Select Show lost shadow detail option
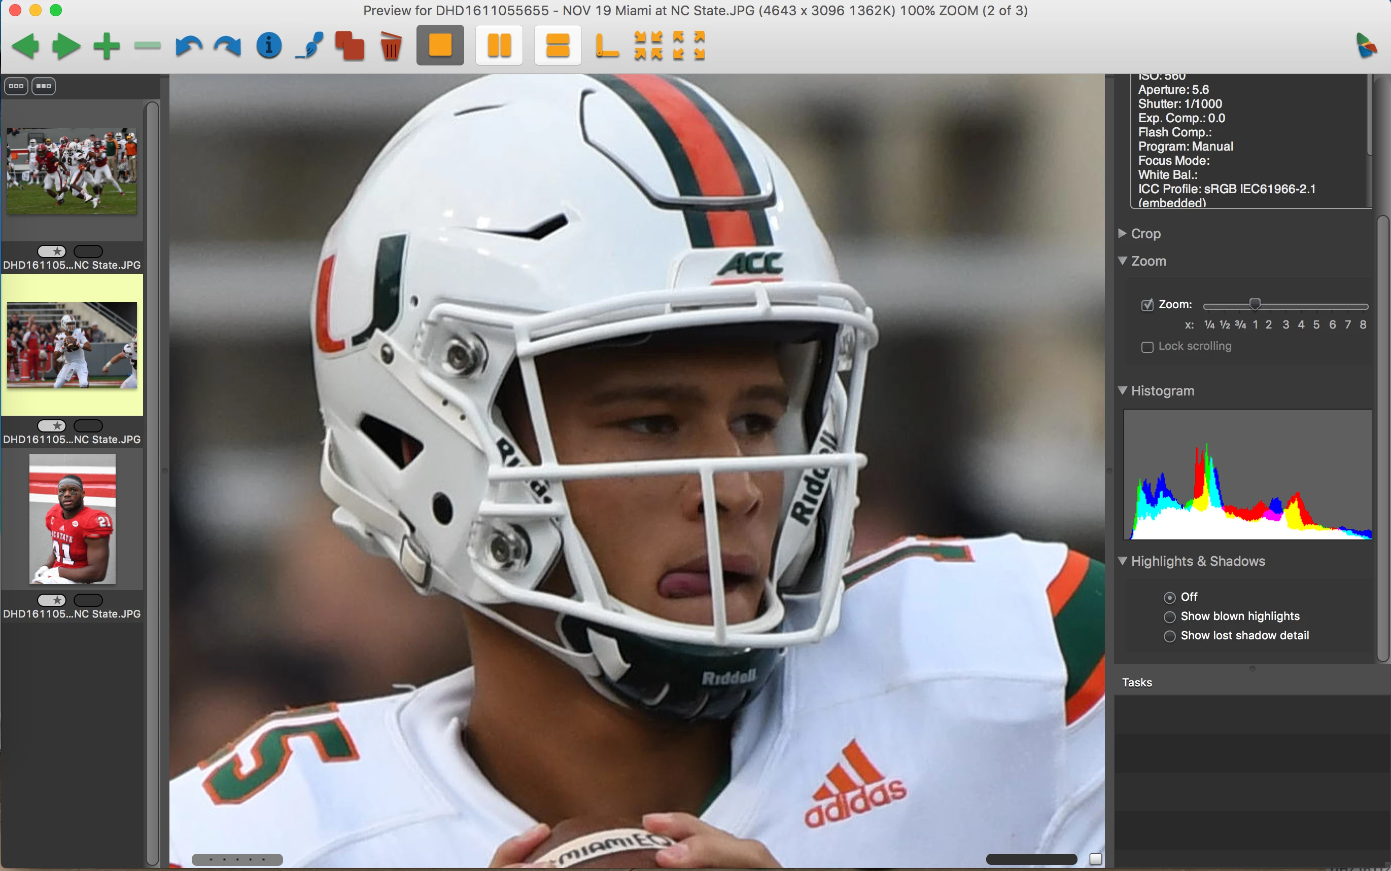 (x=1169, y=636)
